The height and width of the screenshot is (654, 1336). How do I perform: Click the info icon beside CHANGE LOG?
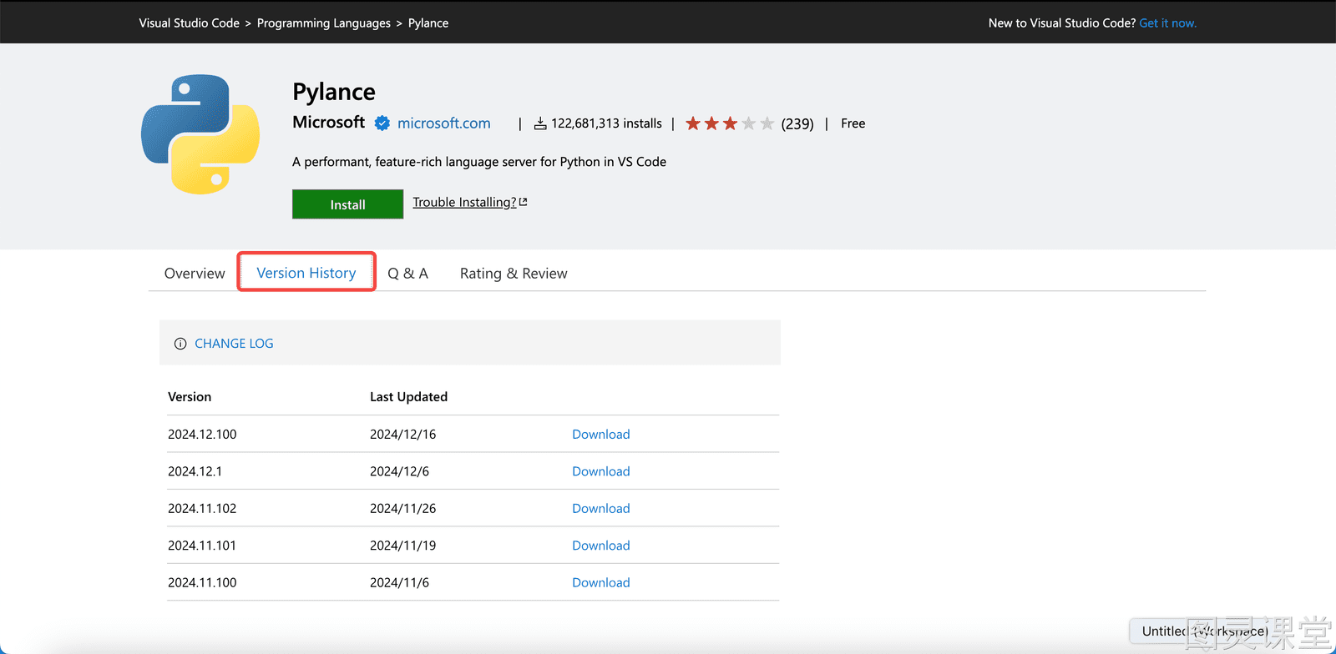[180, 344]
